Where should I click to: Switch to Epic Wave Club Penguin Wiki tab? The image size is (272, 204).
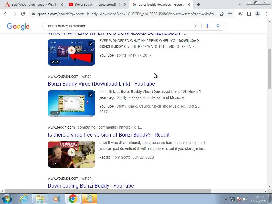pyautogui.click(x=34, y=5)
